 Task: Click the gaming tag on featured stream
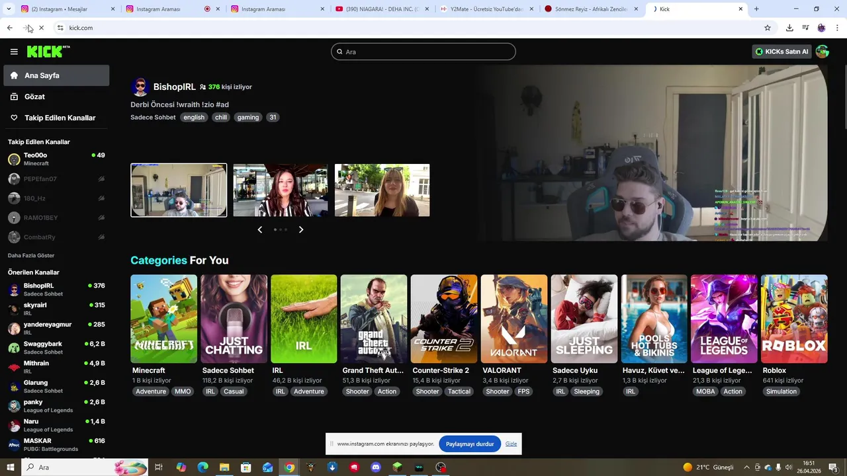coord(248,117)
